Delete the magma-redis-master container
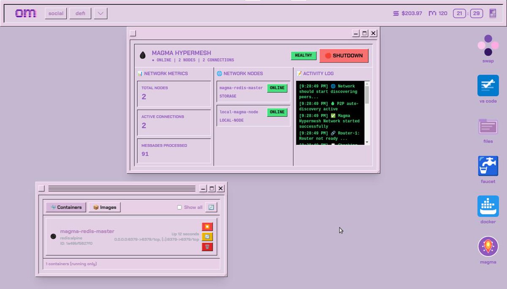Image resolution: width=507 pixels, height=289 pixels. pyautogui.click(x=207, y=247)
